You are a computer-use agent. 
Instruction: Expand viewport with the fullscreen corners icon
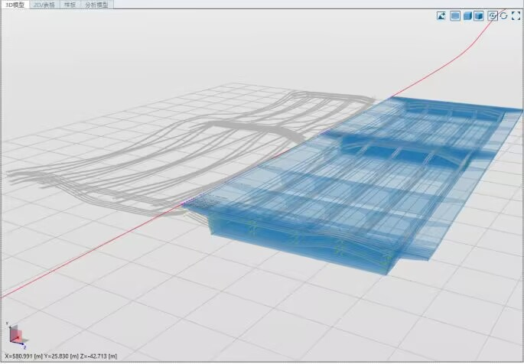tap(515, 15)
